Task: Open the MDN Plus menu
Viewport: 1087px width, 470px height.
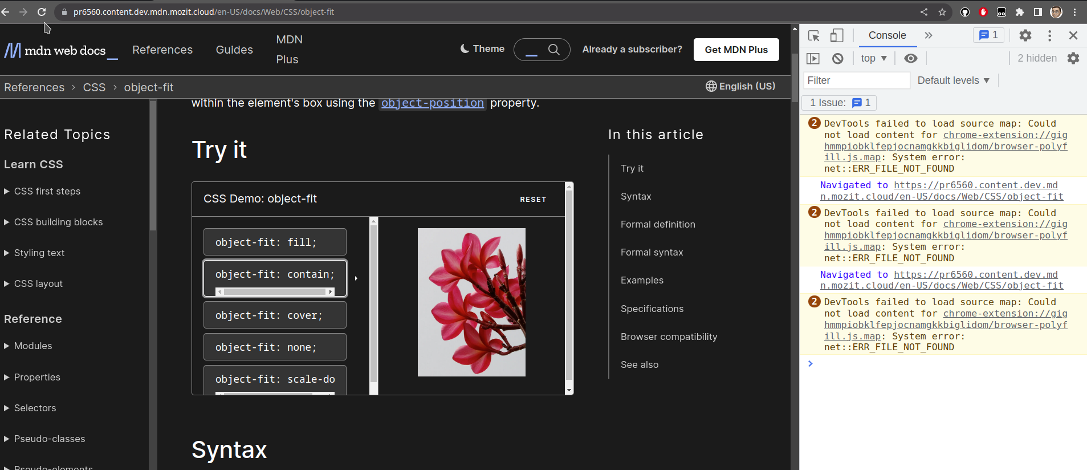Action: (289, 50)
